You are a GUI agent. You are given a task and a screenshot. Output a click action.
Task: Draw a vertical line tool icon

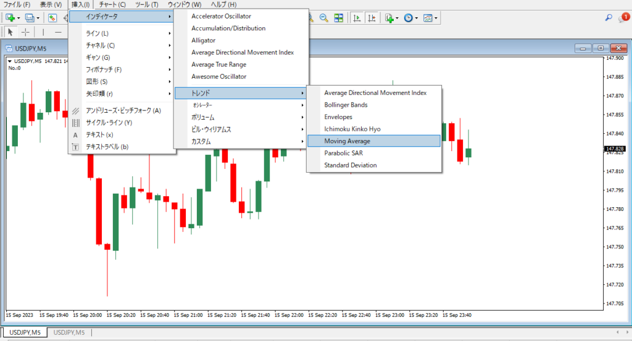(x=43, y=32)
